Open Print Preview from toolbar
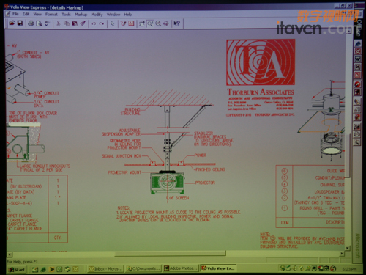This screenshot has height=275, width=366. (39, 23)
